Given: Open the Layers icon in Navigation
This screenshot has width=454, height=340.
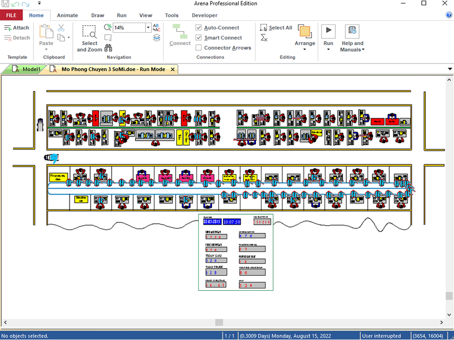Looking at the screenshot, I should 157,38.
